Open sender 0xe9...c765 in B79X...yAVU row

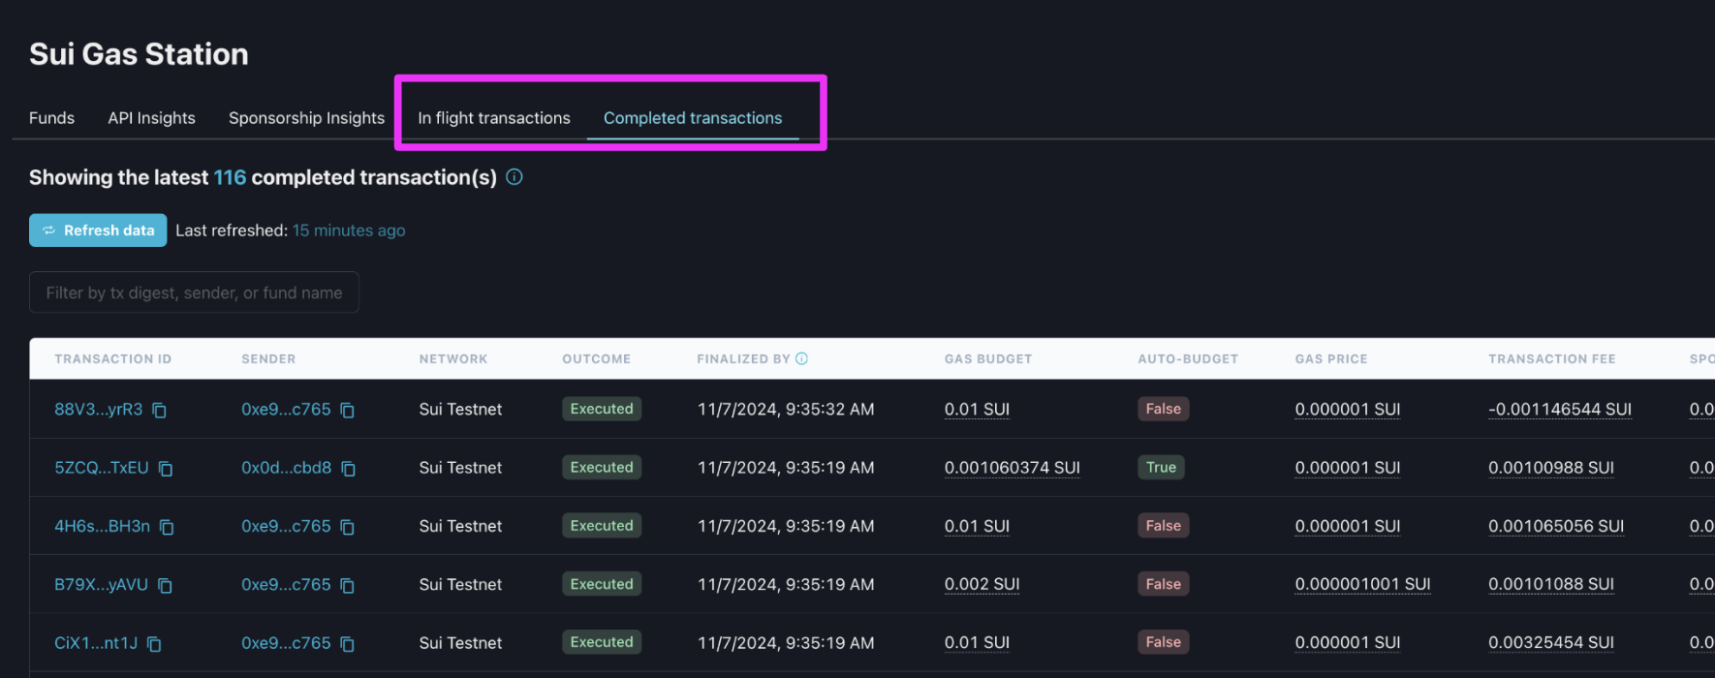click(x=286, y=585)
